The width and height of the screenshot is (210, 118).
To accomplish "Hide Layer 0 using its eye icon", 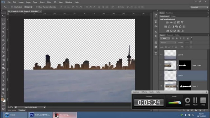I will coord(161,55).
